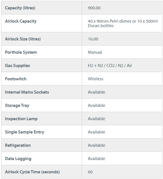Click the Capacity (litres) label

click(x=20, y=8)
